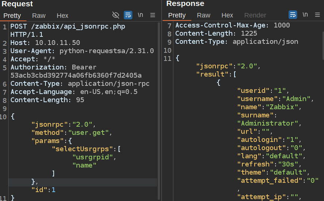This screenshot has width=324, height=201.
Task: Switch the Request view to Raw
Action: 39,16
